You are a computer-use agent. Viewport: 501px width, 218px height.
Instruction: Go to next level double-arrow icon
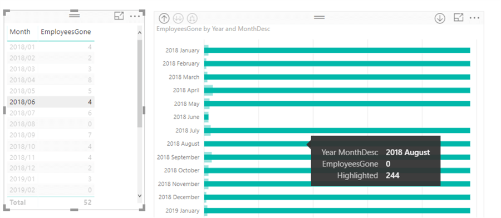(178, 18)
